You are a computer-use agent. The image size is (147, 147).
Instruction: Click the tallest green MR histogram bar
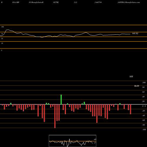pos(61,99)
